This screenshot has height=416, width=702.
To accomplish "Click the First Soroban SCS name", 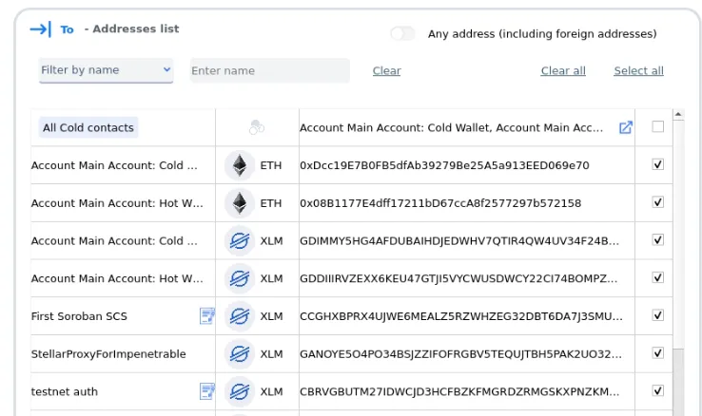I will pyautogui.click(x=79, y=316).
